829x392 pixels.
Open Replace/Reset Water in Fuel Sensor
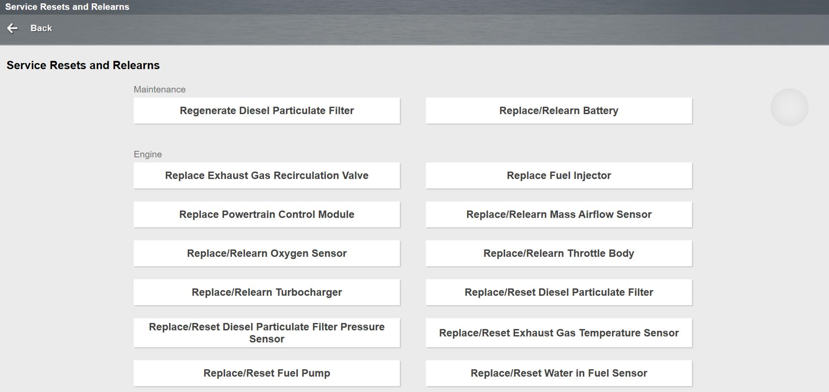coord(559,373)
